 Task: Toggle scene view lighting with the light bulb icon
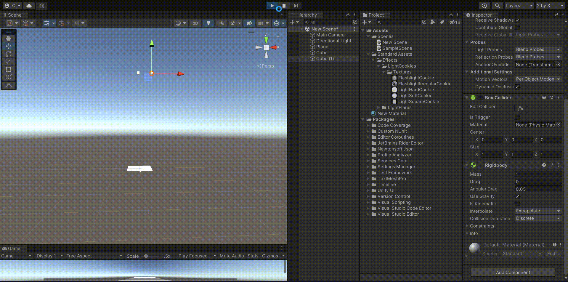208,23
